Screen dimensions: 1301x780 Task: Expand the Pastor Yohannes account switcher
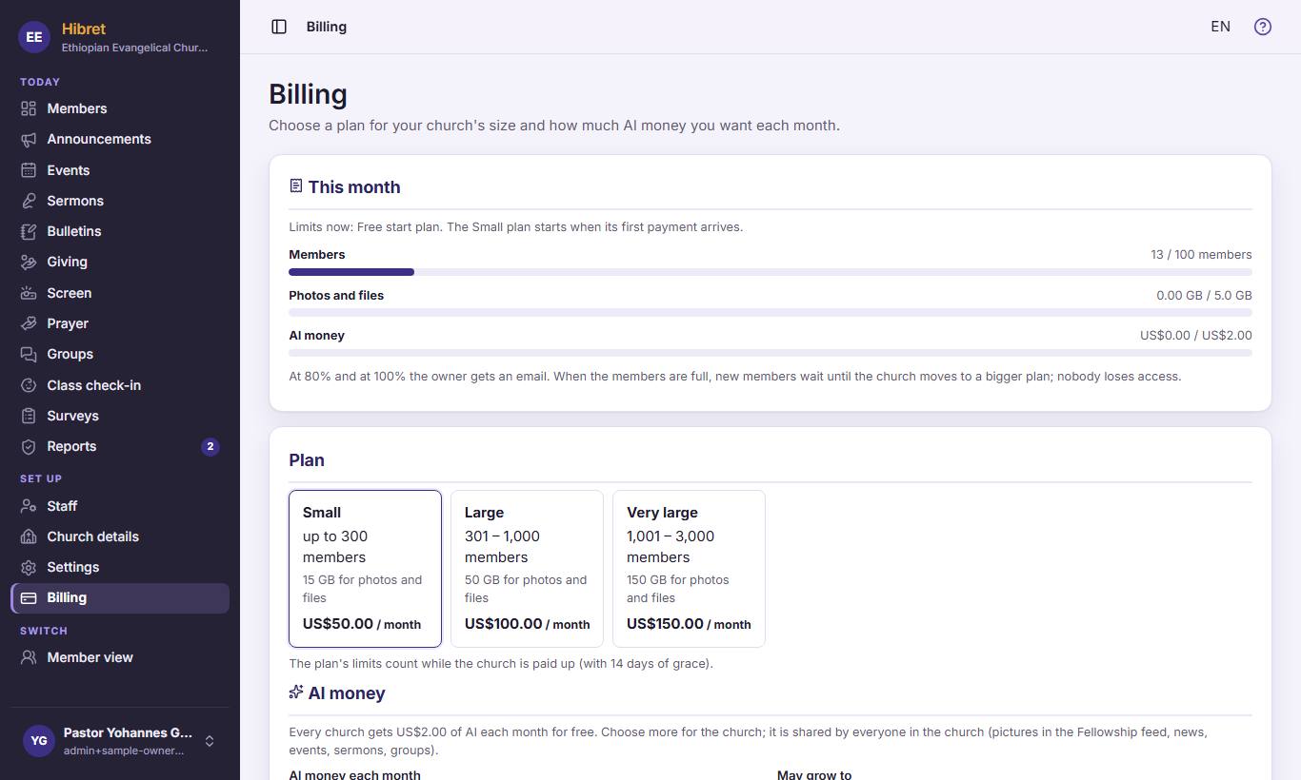click(120, 741)
